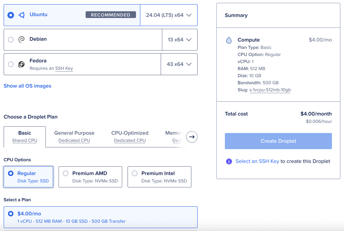Choose the Premium Intel CPU option

point(159,177)
